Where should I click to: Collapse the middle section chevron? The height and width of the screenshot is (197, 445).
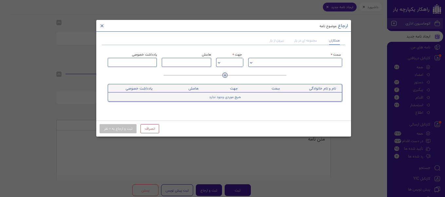pos(59,74)
